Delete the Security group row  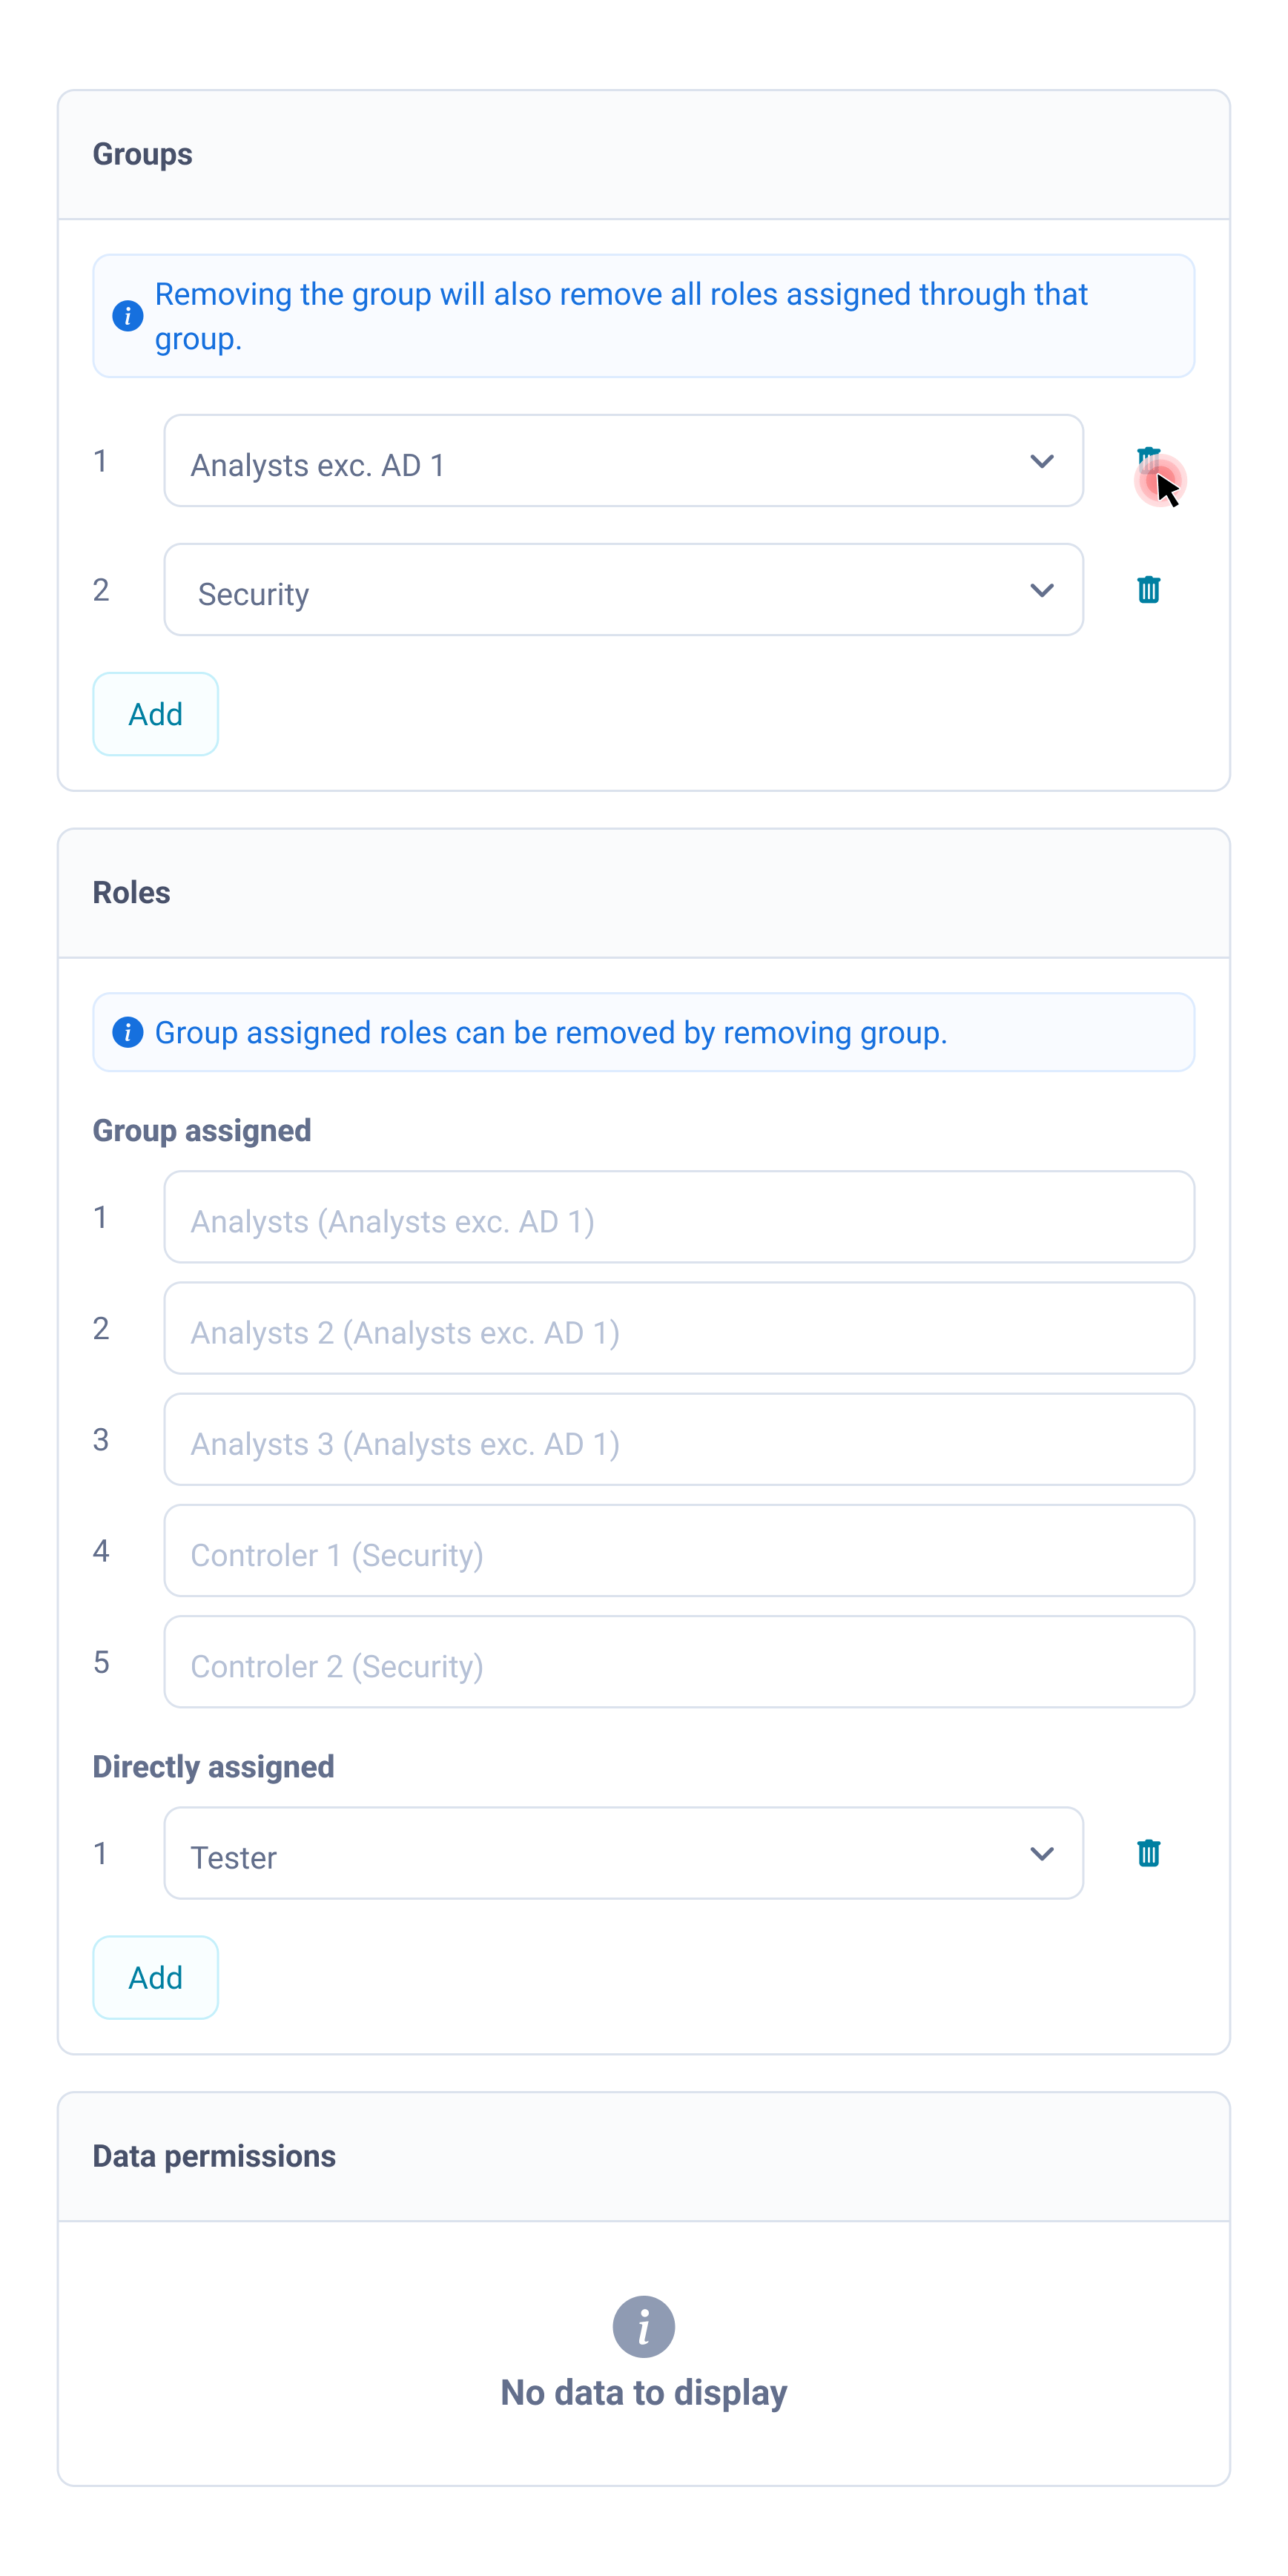coord(1148,590)
